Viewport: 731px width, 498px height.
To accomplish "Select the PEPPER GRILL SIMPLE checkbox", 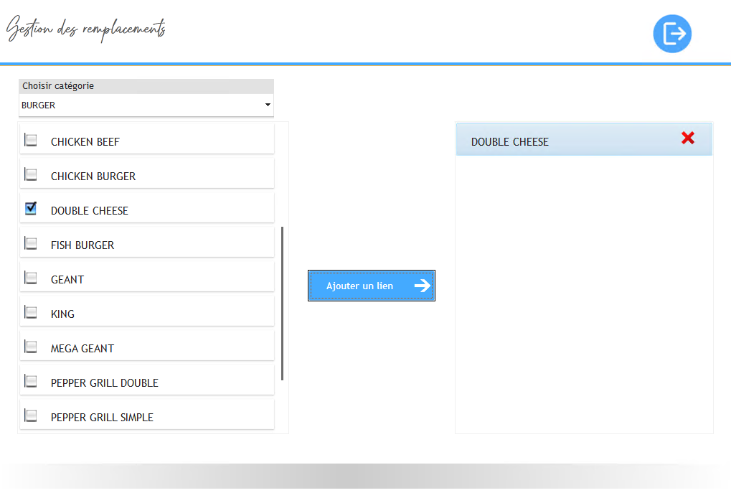I will 31,416.
